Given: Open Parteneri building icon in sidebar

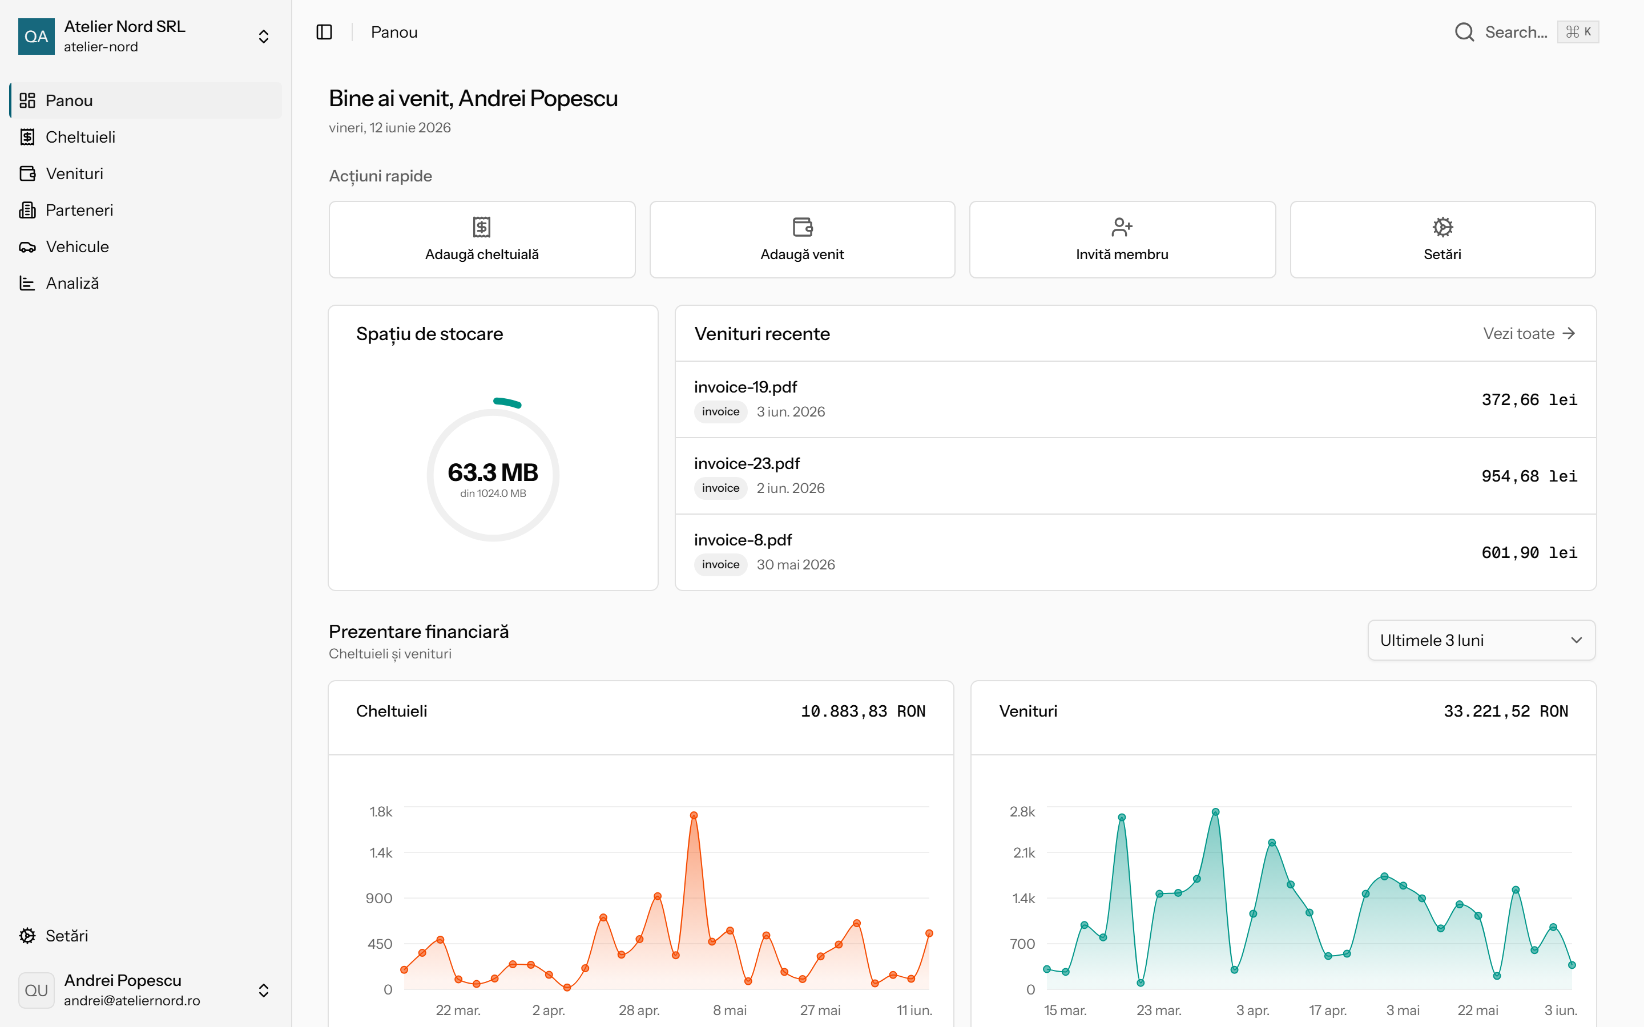Looking at the screenshot, I should click(x=27, y=211).
